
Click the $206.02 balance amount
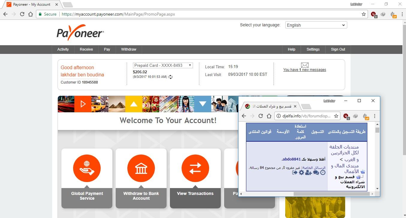coord(140,72)
